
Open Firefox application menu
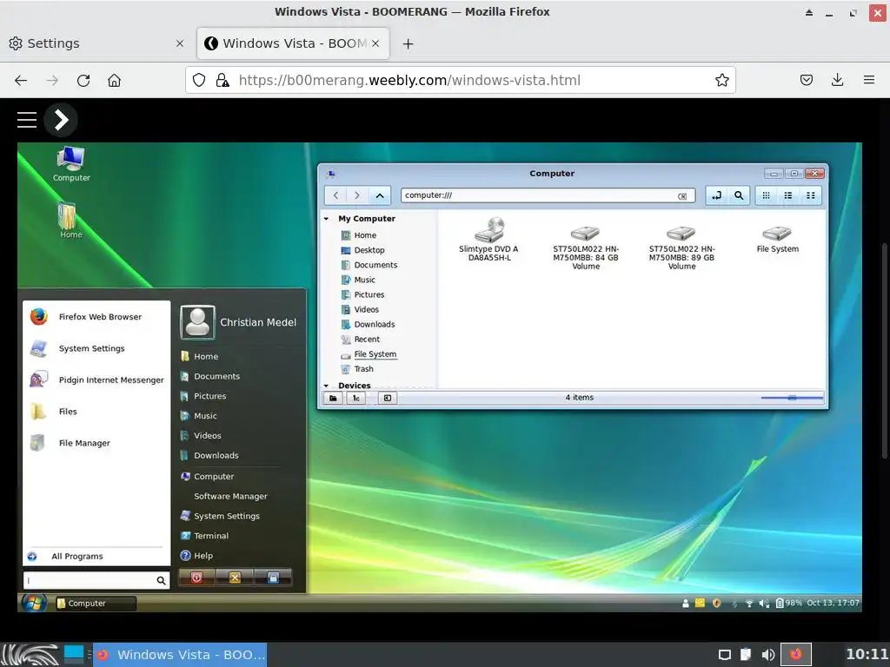[868, 80]
